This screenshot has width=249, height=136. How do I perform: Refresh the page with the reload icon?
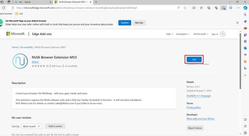coord(4,8)
